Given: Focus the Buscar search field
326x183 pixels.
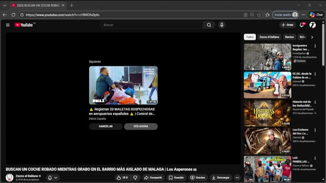Looking at the screenshot, I should point(152,25).
